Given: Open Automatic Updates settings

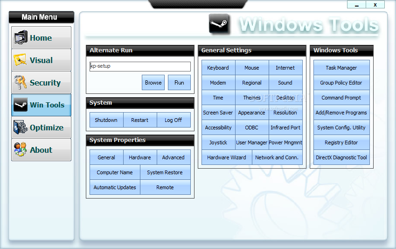Looking at the screenshot, I should coord(115,187).
